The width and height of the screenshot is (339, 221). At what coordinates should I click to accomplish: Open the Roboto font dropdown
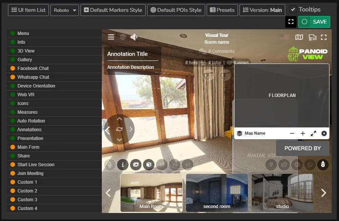pos(64,10)
